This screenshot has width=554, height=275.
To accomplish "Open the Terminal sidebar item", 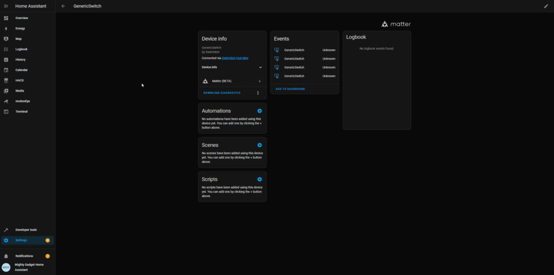I will pyautogui.click(x=21, y=112).
